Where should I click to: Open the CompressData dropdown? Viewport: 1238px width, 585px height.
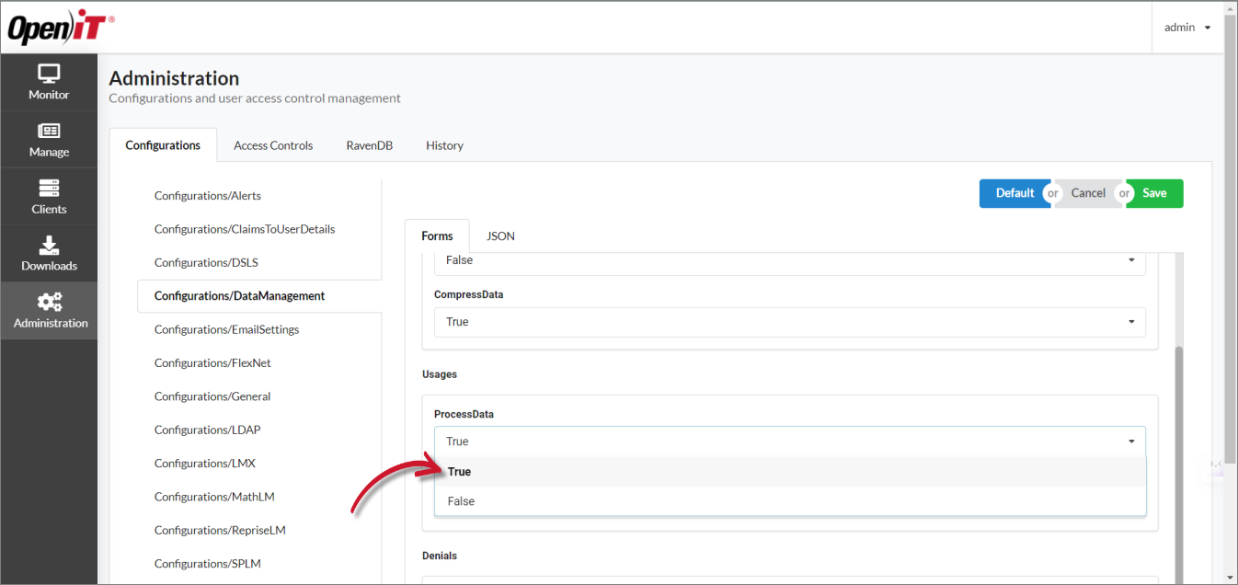click(790, 322)
